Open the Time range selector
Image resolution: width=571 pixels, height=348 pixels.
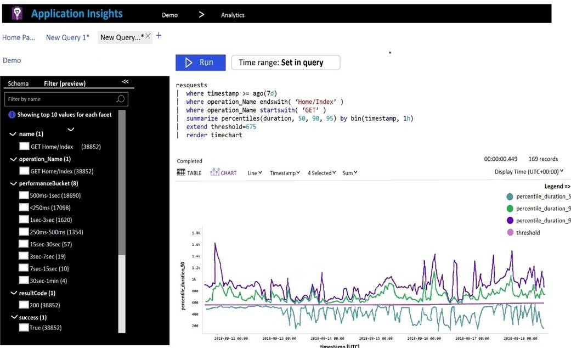pos(285,63)
